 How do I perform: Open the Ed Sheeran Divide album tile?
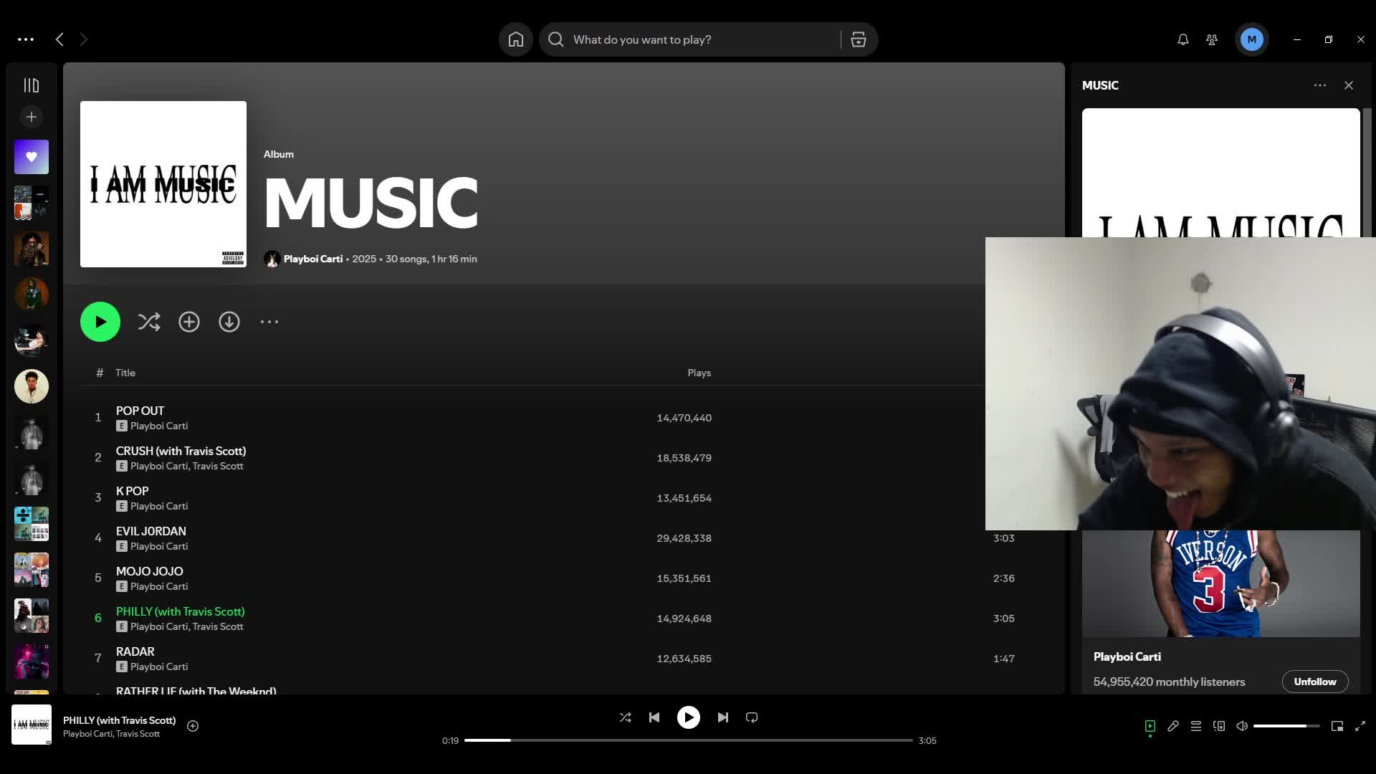click(x=32, y=524)
